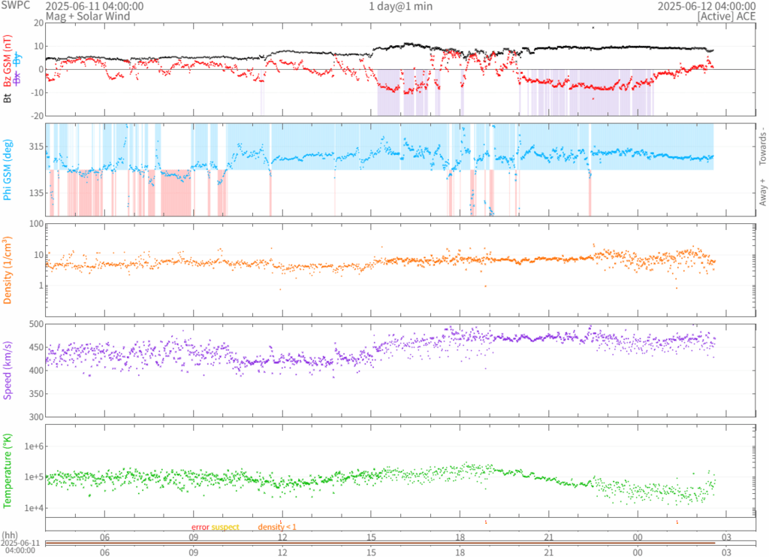Click the 'Towards -' sector label
Screen dimensions: 769x557
[762, 145]
